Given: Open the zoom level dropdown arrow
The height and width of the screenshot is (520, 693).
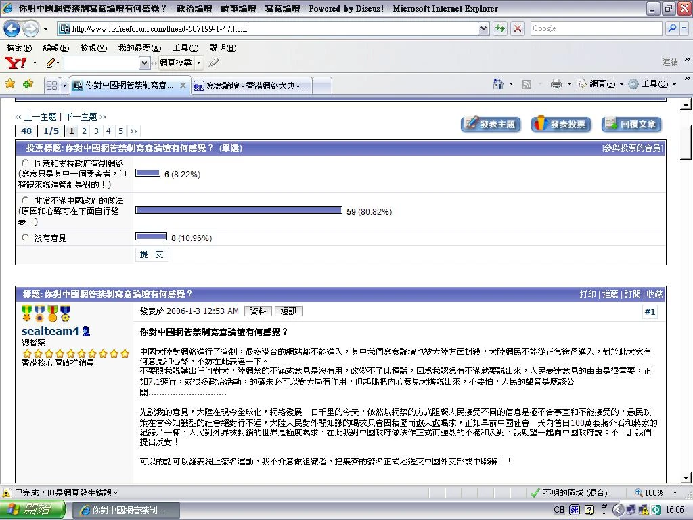Looking at the screenshot, I should pyautogui.click(x=675, y=492).
